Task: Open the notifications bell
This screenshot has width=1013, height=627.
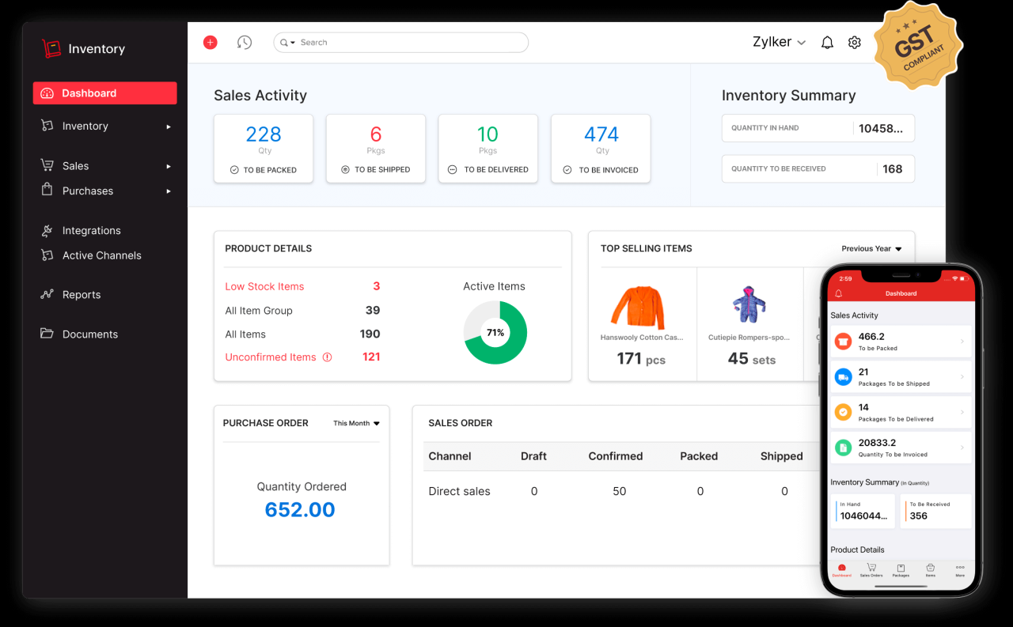Action: click(827, 42)
